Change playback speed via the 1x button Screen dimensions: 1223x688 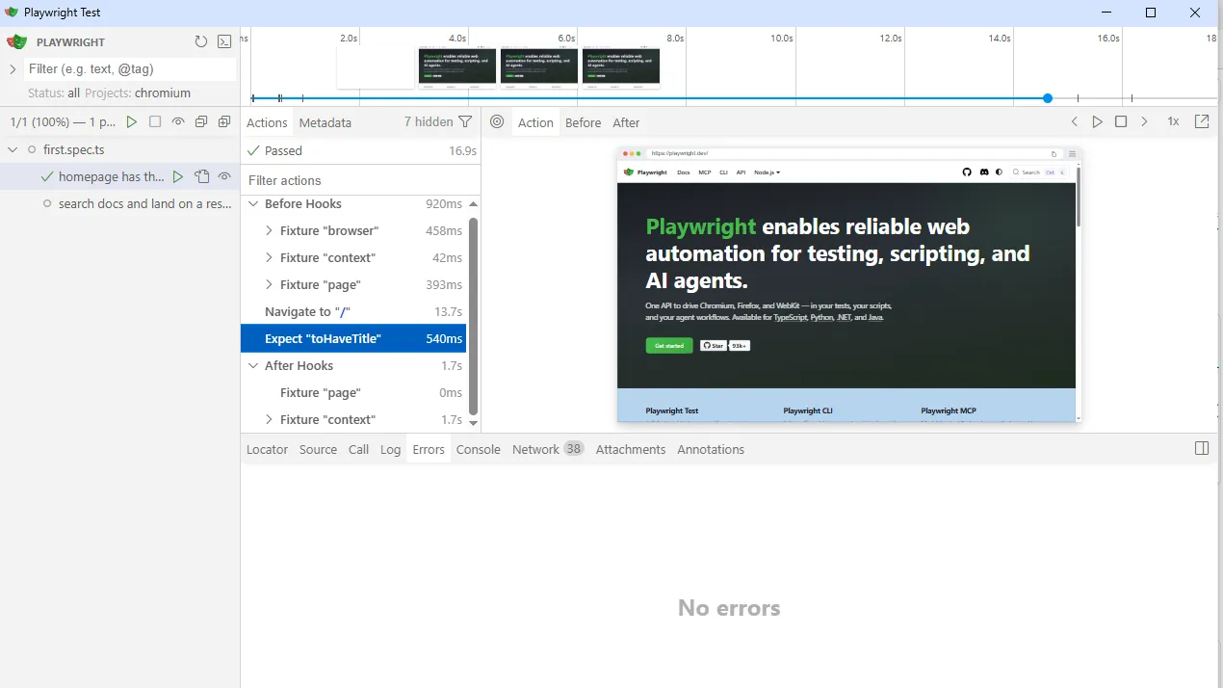[x=1173, y=122]
